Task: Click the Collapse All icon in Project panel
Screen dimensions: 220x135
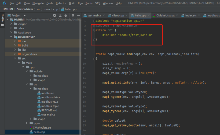Action: click(x=66, y=16)
